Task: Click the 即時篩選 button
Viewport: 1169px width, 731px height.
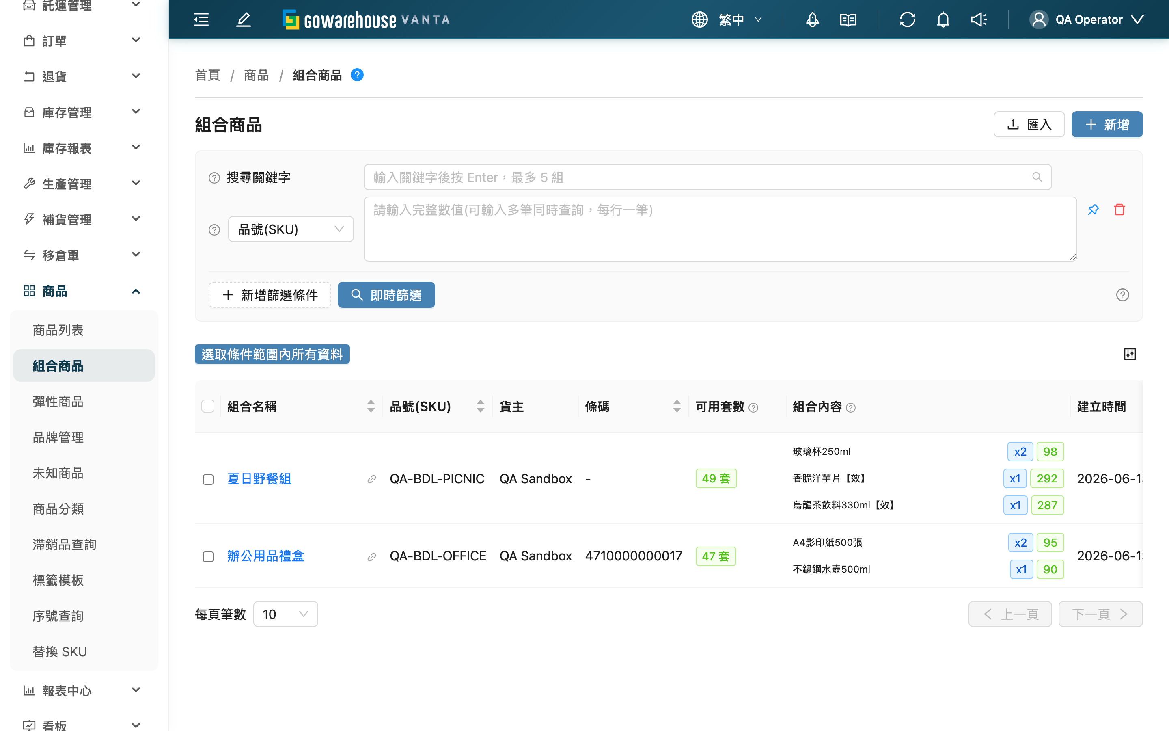Action: tap(386, 295)
